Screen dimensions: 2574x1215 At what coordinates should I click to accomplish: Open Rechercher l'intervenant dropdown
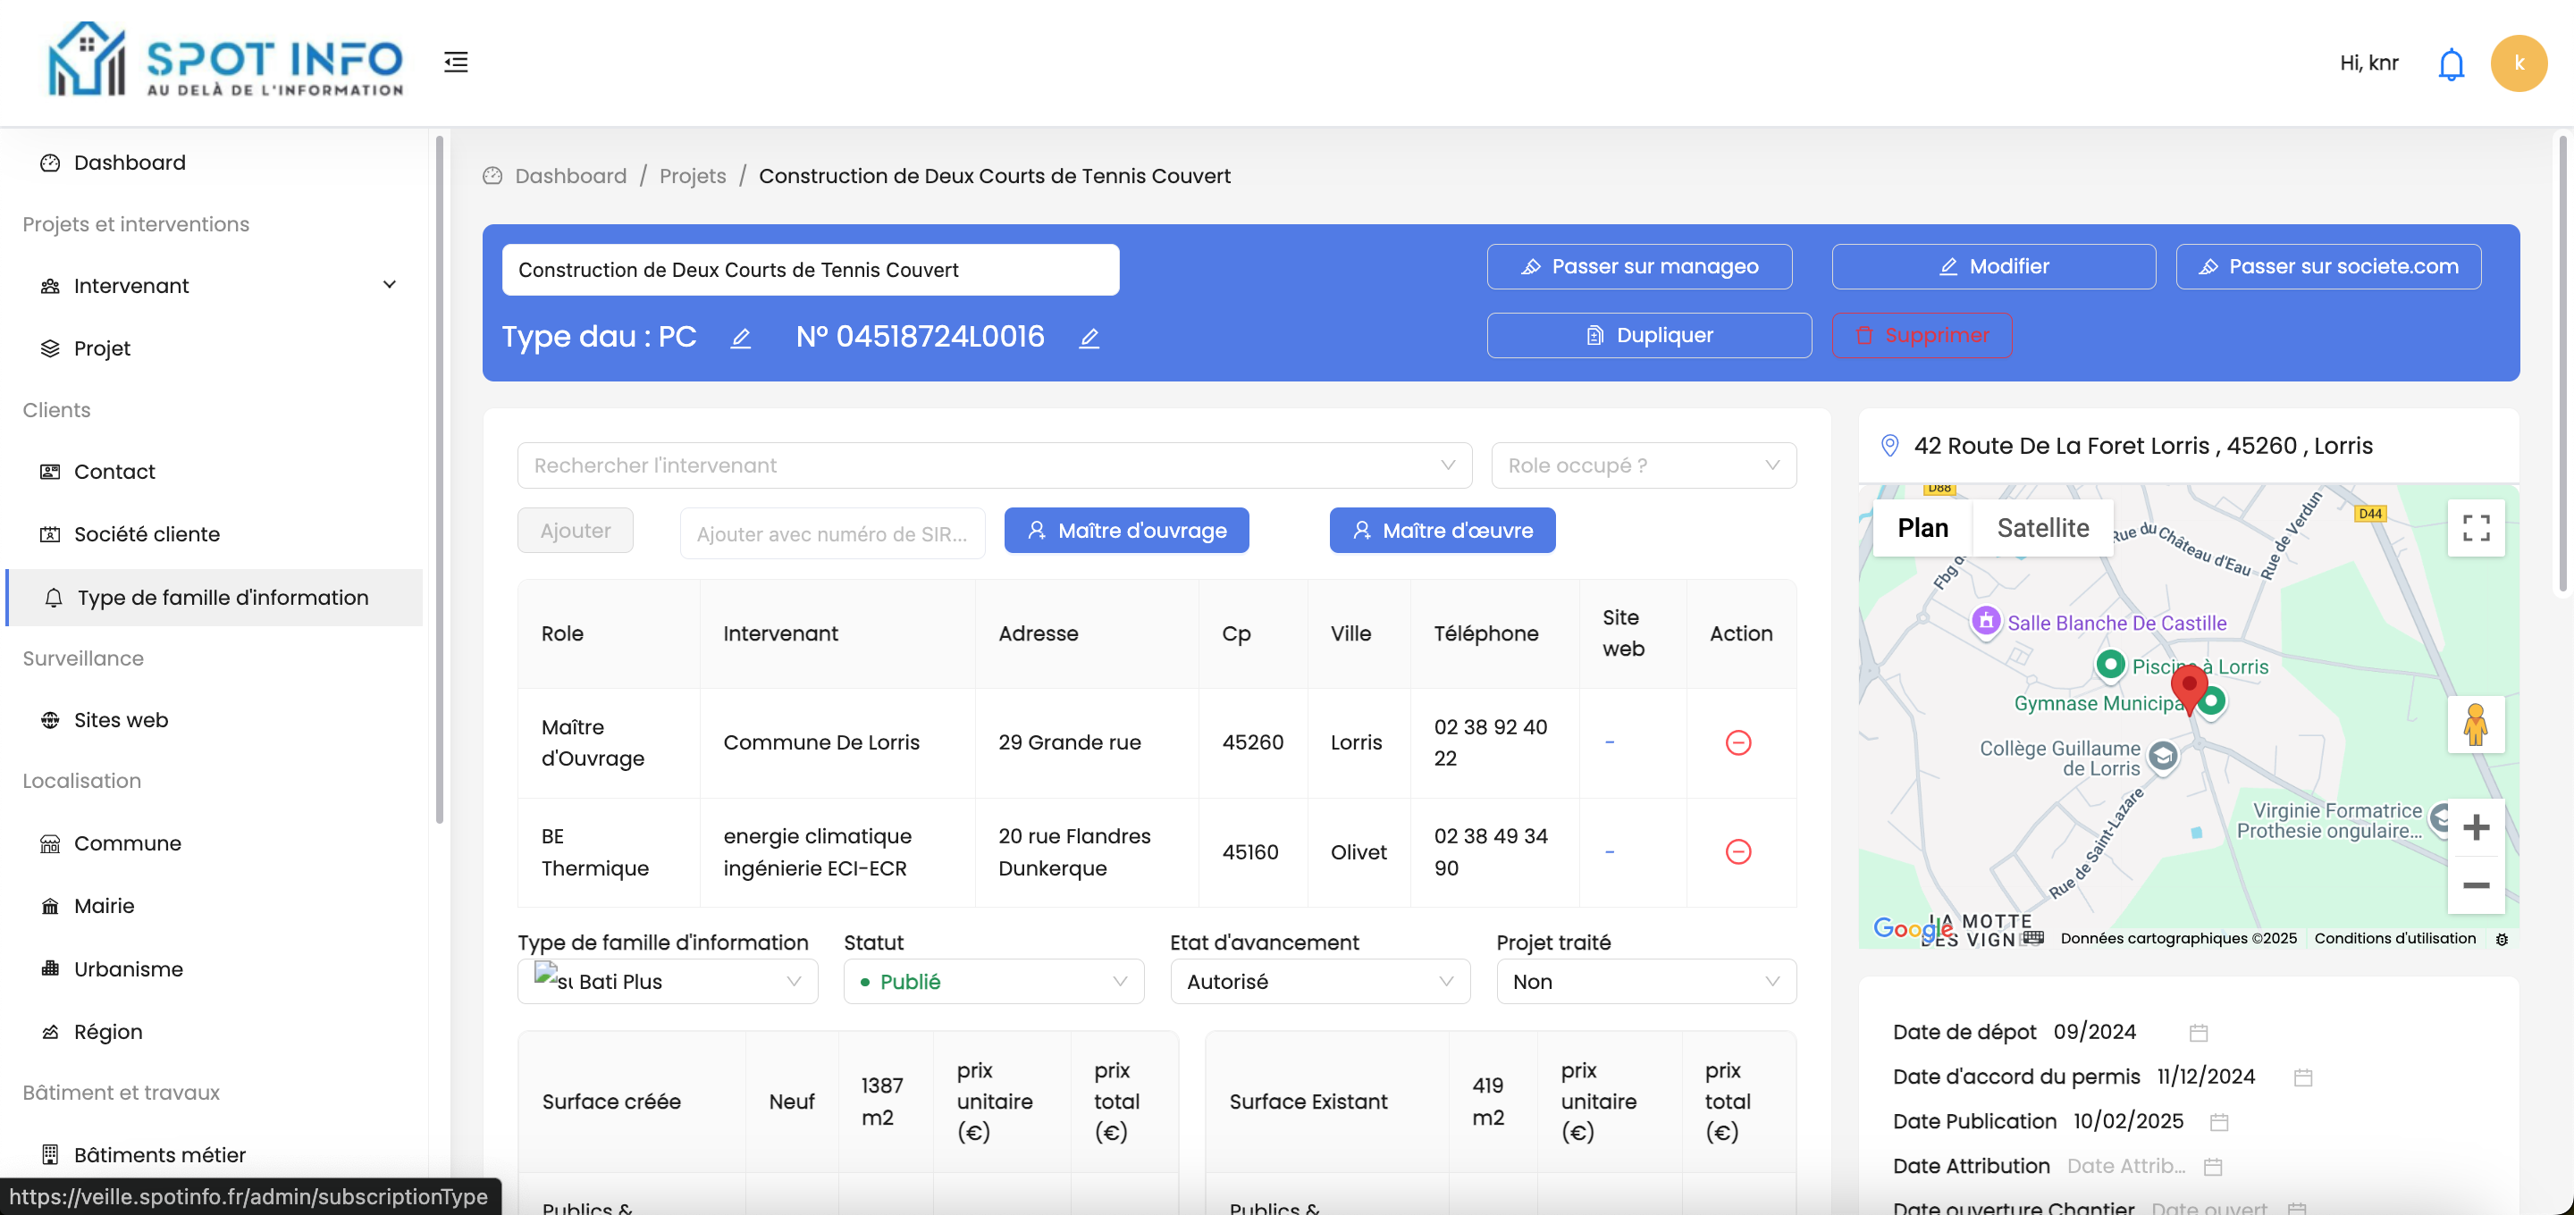coord(994,465)
